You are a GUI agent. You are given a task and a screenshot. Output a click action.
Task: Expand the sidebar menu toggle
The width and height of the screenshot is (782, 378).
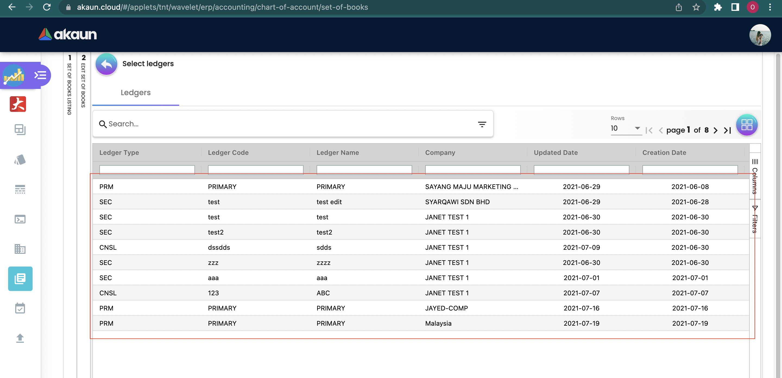(x=40, y=75)
